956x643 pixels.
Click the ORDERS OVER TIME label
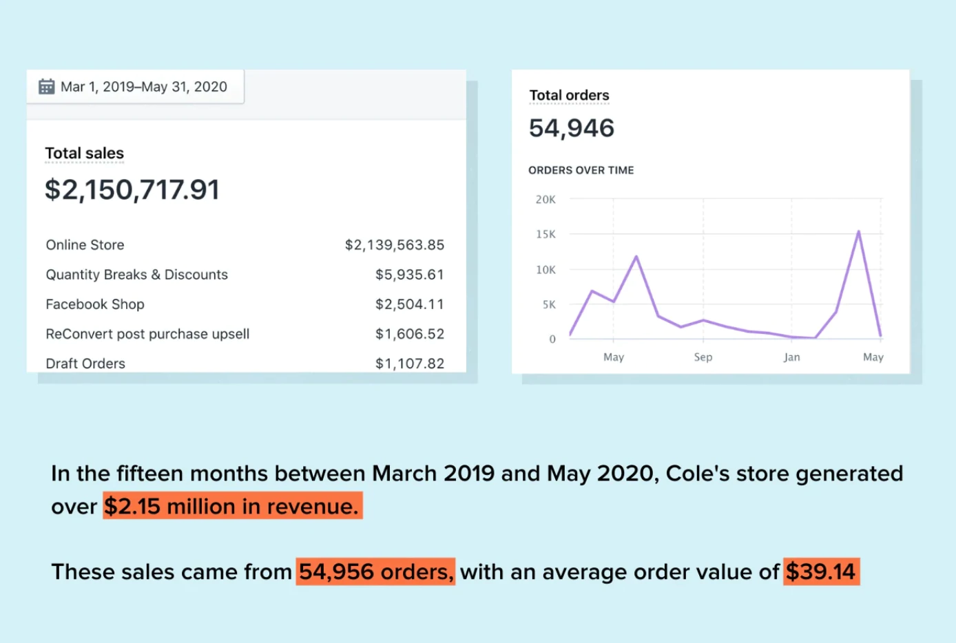(581, 170)
